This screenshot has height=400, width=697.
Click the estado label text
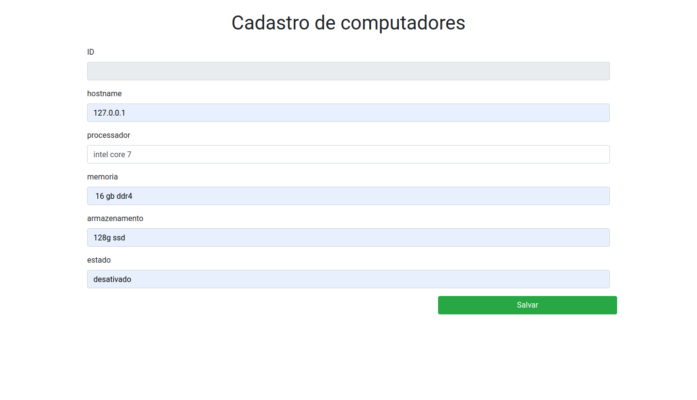pyautogui.click(x=99, y=260)
